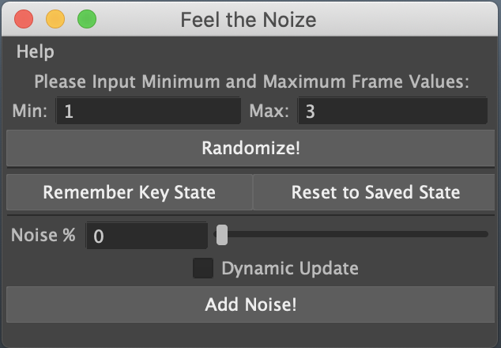The height and width of the screenshot is (348, 501).
Task: Click the "Noise %" label
Action: pos(43,236)
